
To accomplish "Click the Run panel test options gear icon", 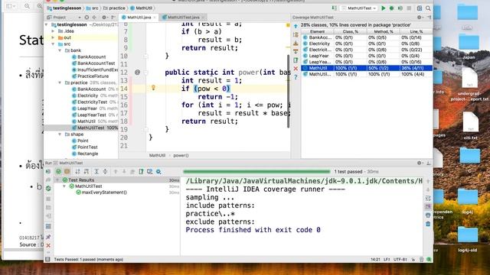I will (158, 171).
